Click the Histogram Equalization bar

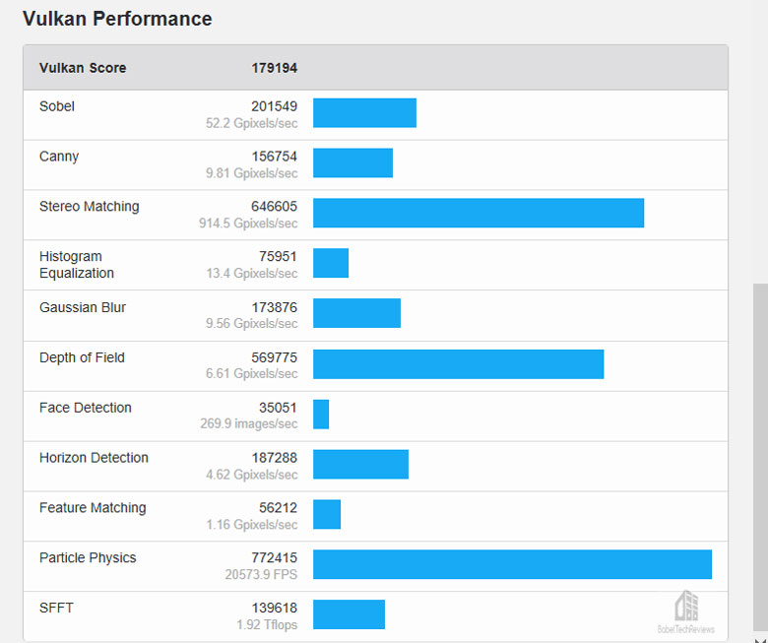[331, 263]
